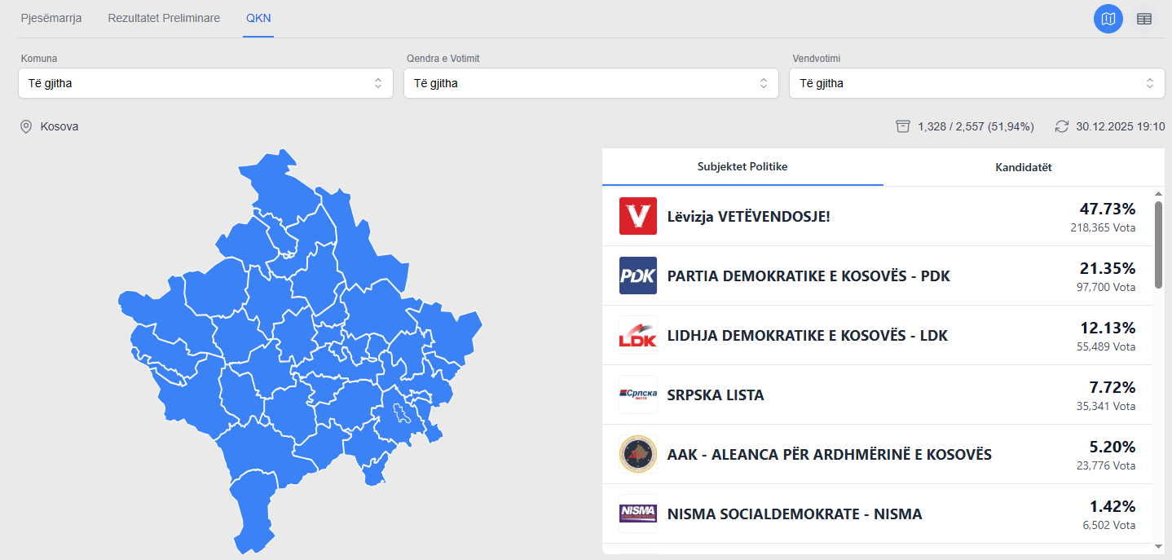Switch to the Pjesëmarrja tab
Image resolution: width=1172 pixels, height=560 pixels.
coord(51,18)
